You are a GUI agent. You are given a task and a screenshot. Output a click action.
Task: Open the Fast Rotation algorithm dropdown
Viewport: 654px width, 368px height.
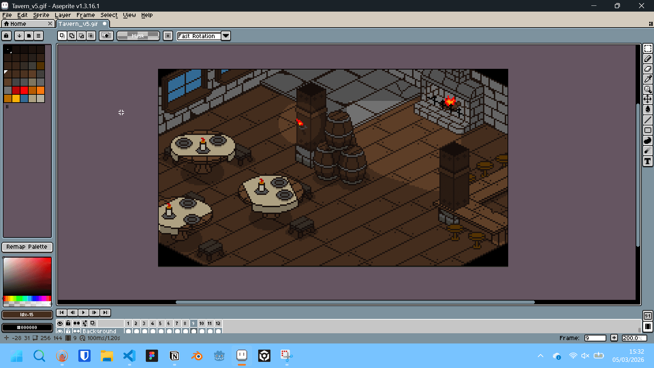pyautogui.click(x=226, y=36)
